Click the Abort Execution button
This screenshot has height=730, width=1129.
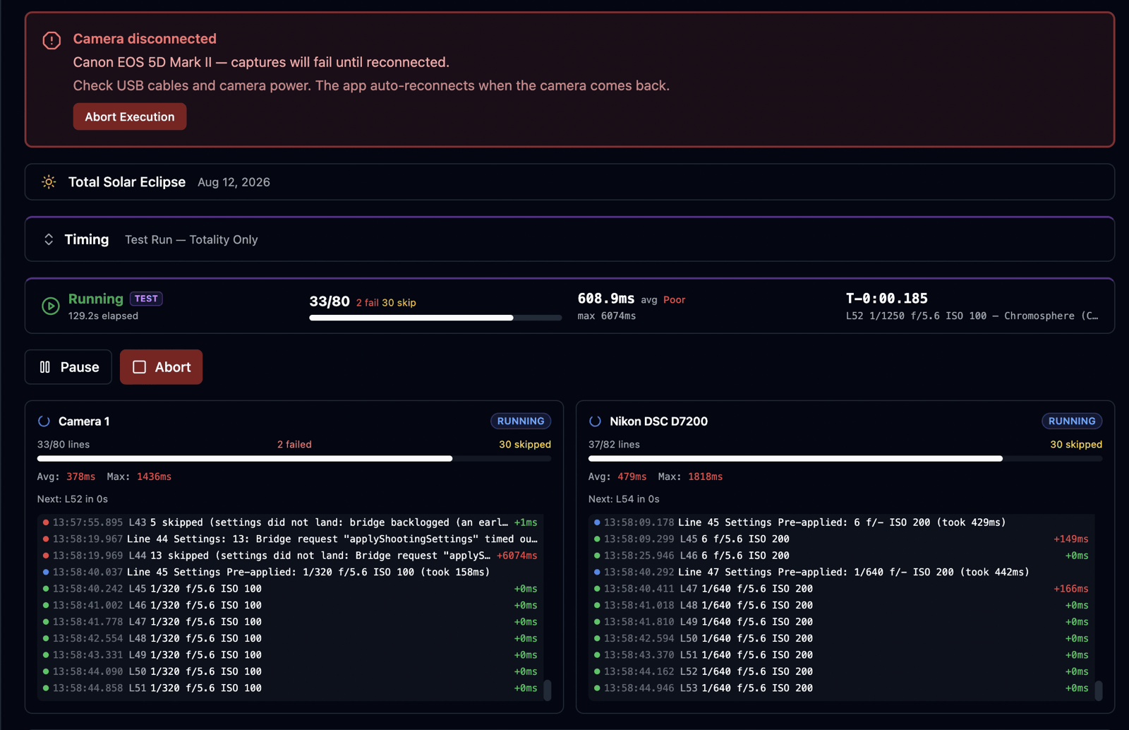tap(130, 116)
